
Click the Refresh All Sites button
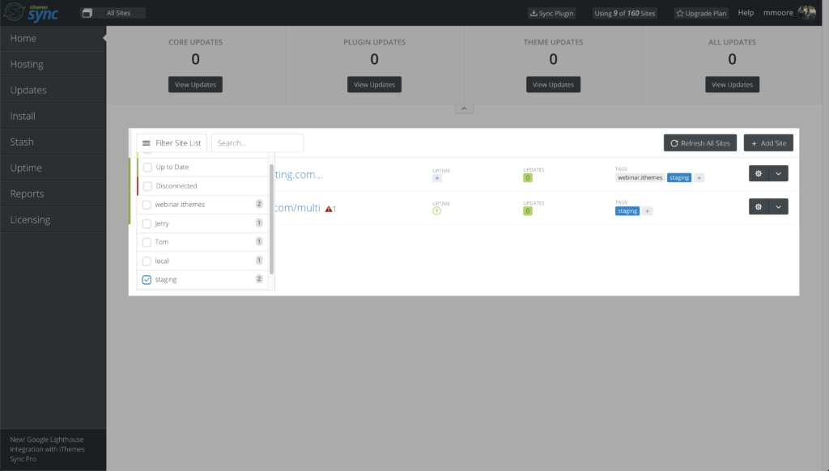point(700,142)
